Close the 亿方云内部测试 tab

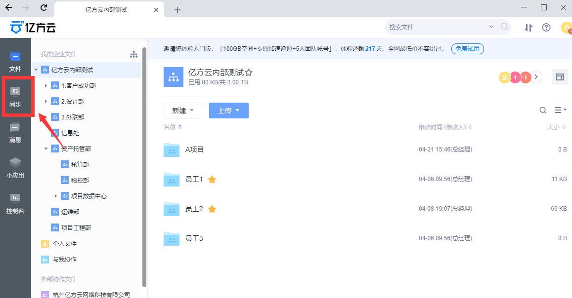coord(156,10)
